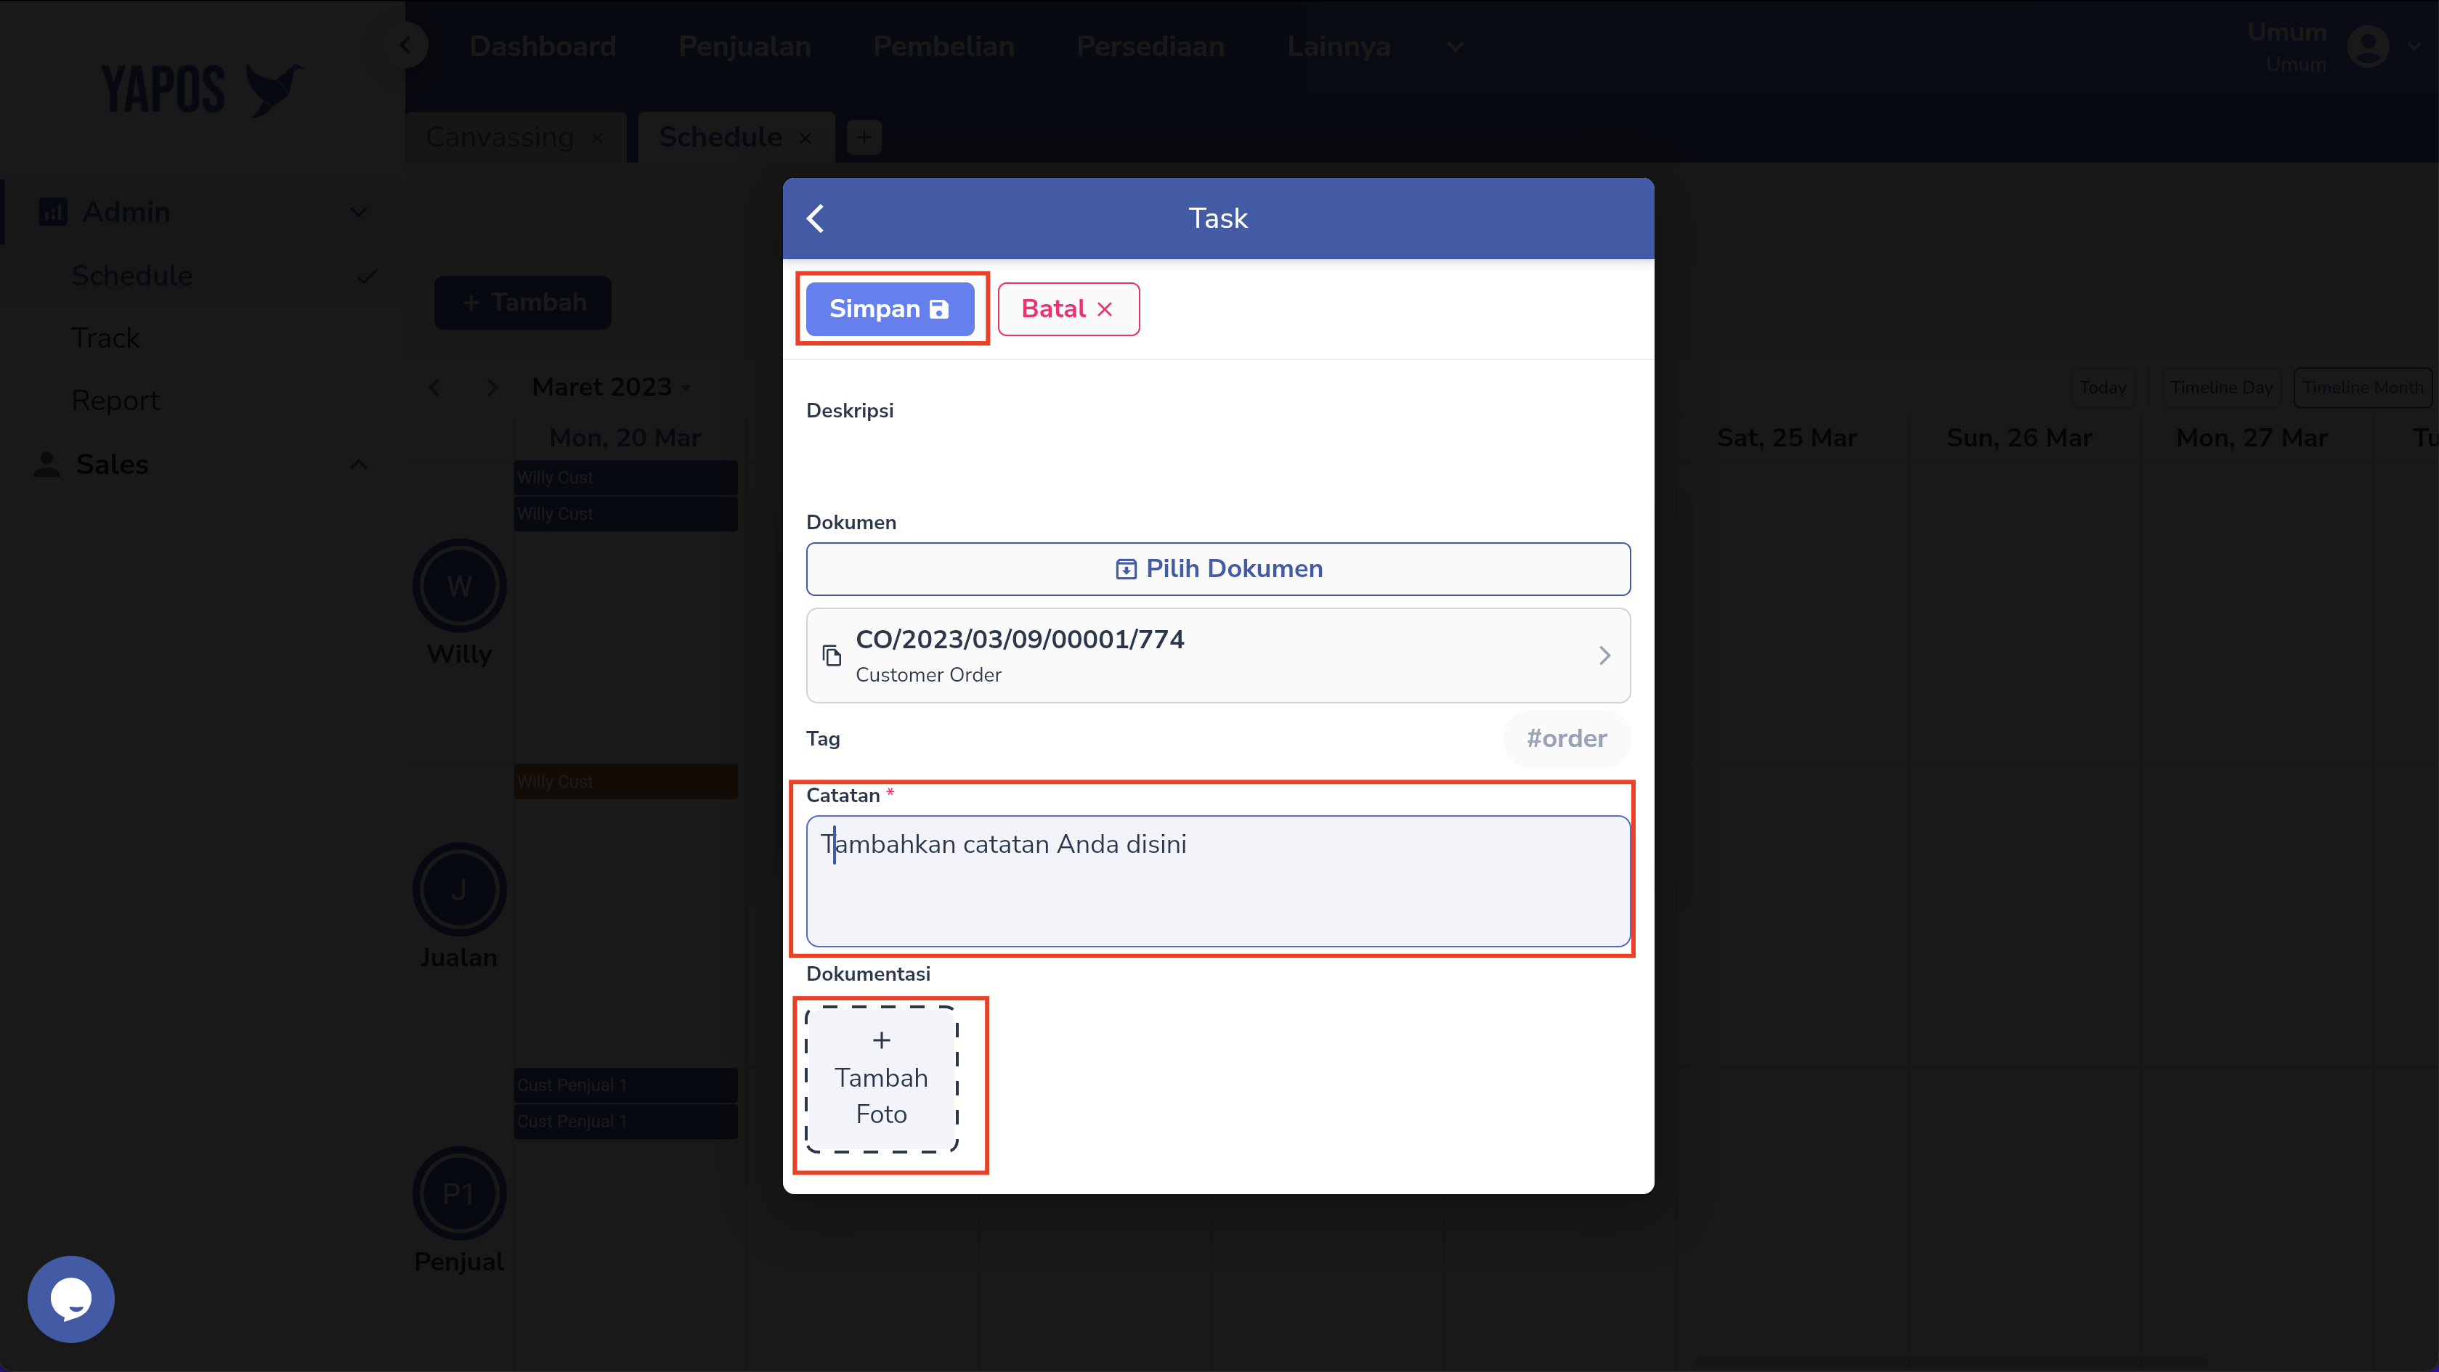Switch to Timeline Month view
2439x1372 pixels.
2362,388
